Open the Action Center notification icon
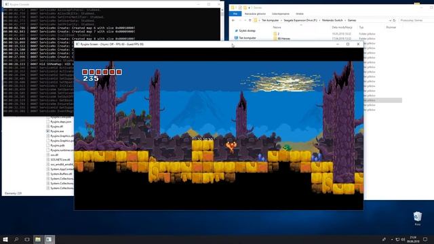The width and height of the screenshot is (434, 244). point(425,239)
